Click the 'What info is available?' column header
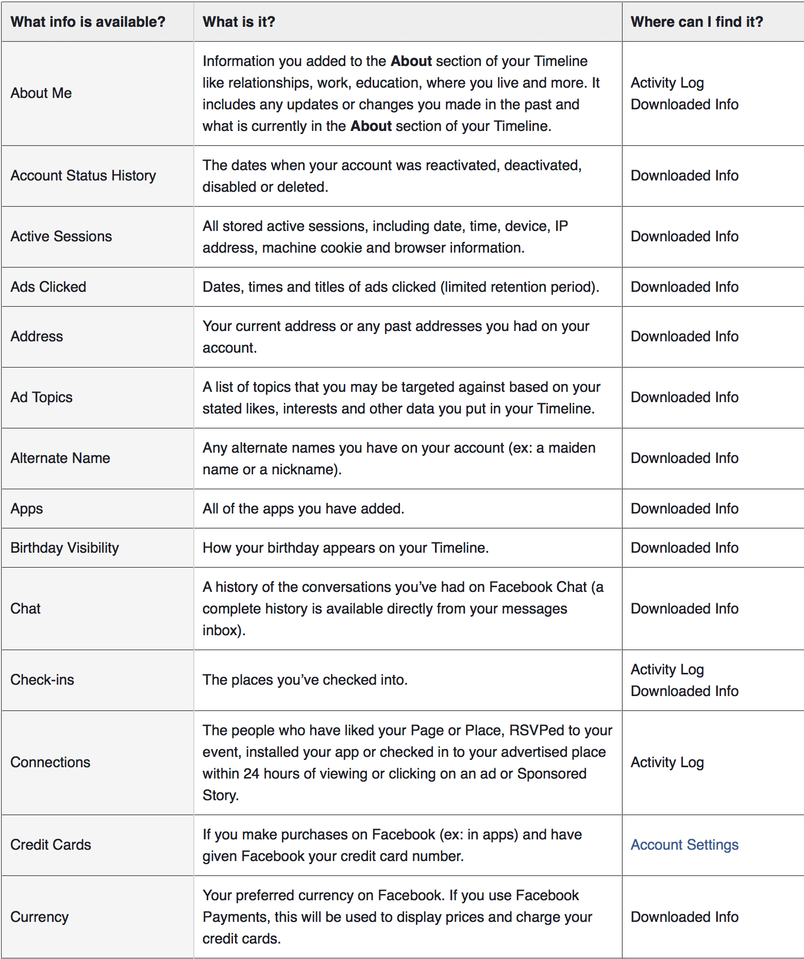804x959 pixels. point(88,22)
